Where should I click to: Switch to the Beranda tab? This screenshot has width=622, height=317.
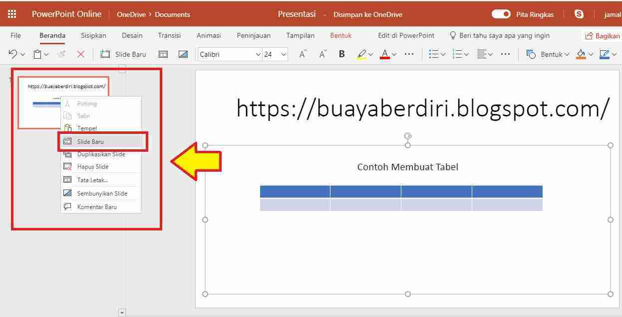pyautogui.click(x=52, y=35)
